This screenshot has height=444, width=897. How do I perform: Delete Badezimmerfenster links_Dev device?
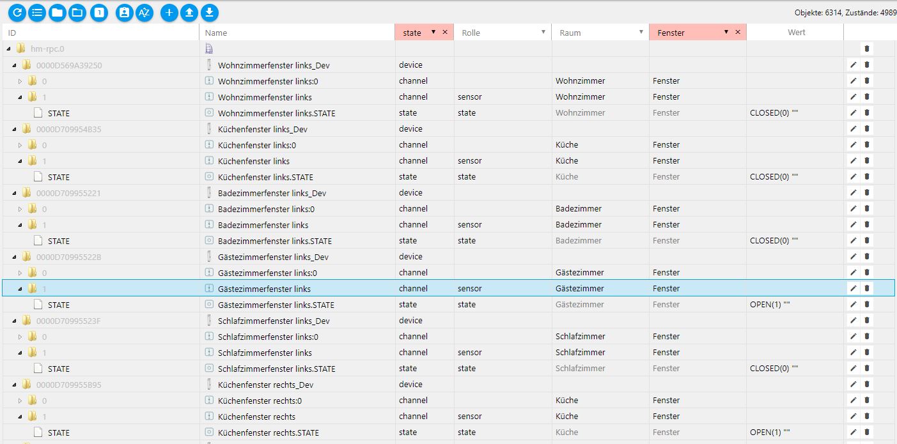click(x=867, y=192)
